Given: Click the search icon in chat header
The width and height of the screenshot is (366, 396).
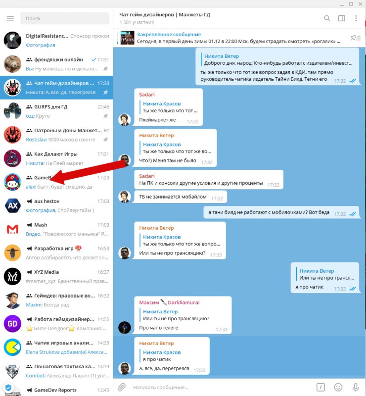Looking at the screenshot, I should tap(327, 18).
